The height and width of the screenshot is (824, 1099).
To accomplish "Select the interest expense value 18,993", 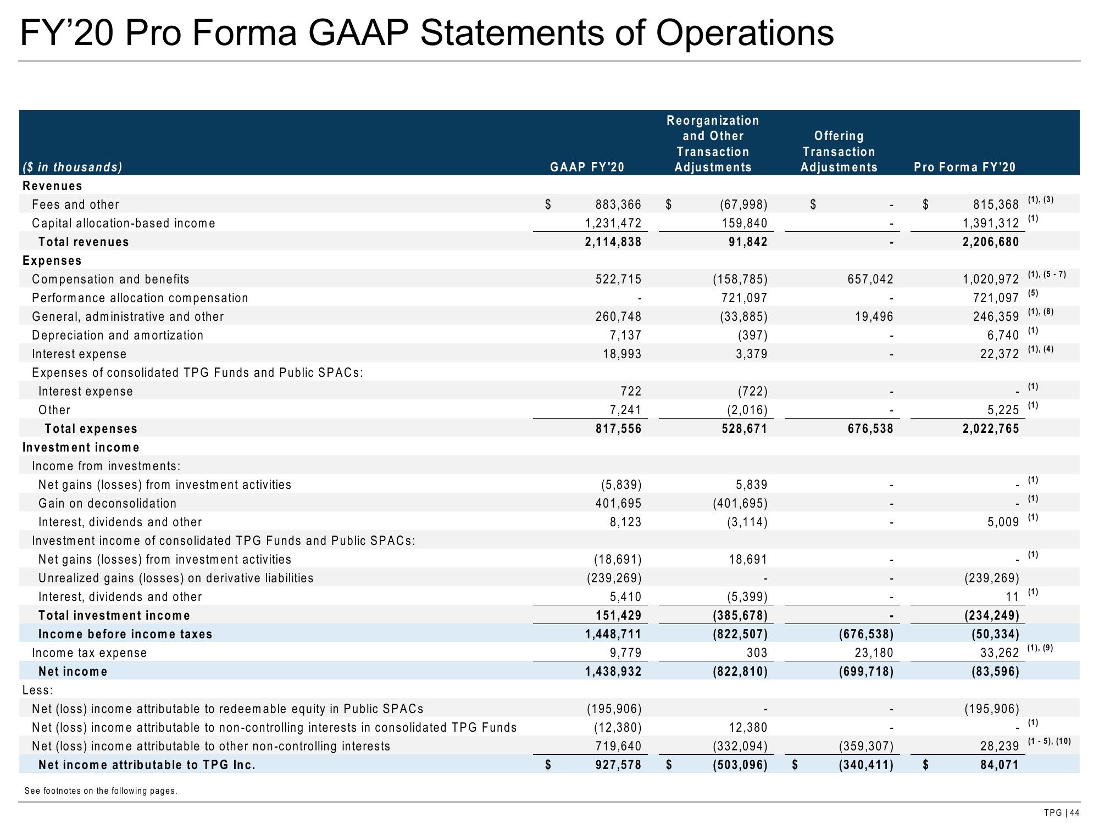I will (x=623, y=354).
